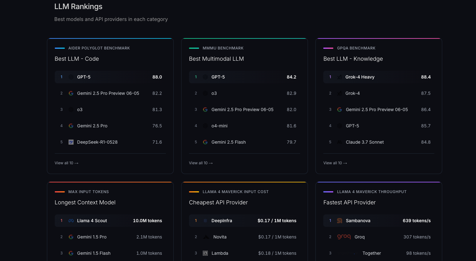
Task: Click Lambda provider logo icon
Action: point(205,253)
